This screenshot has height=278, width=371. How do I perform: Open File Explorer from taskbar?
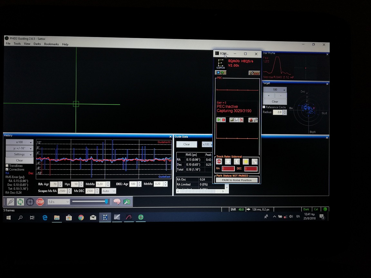[57, 218]
